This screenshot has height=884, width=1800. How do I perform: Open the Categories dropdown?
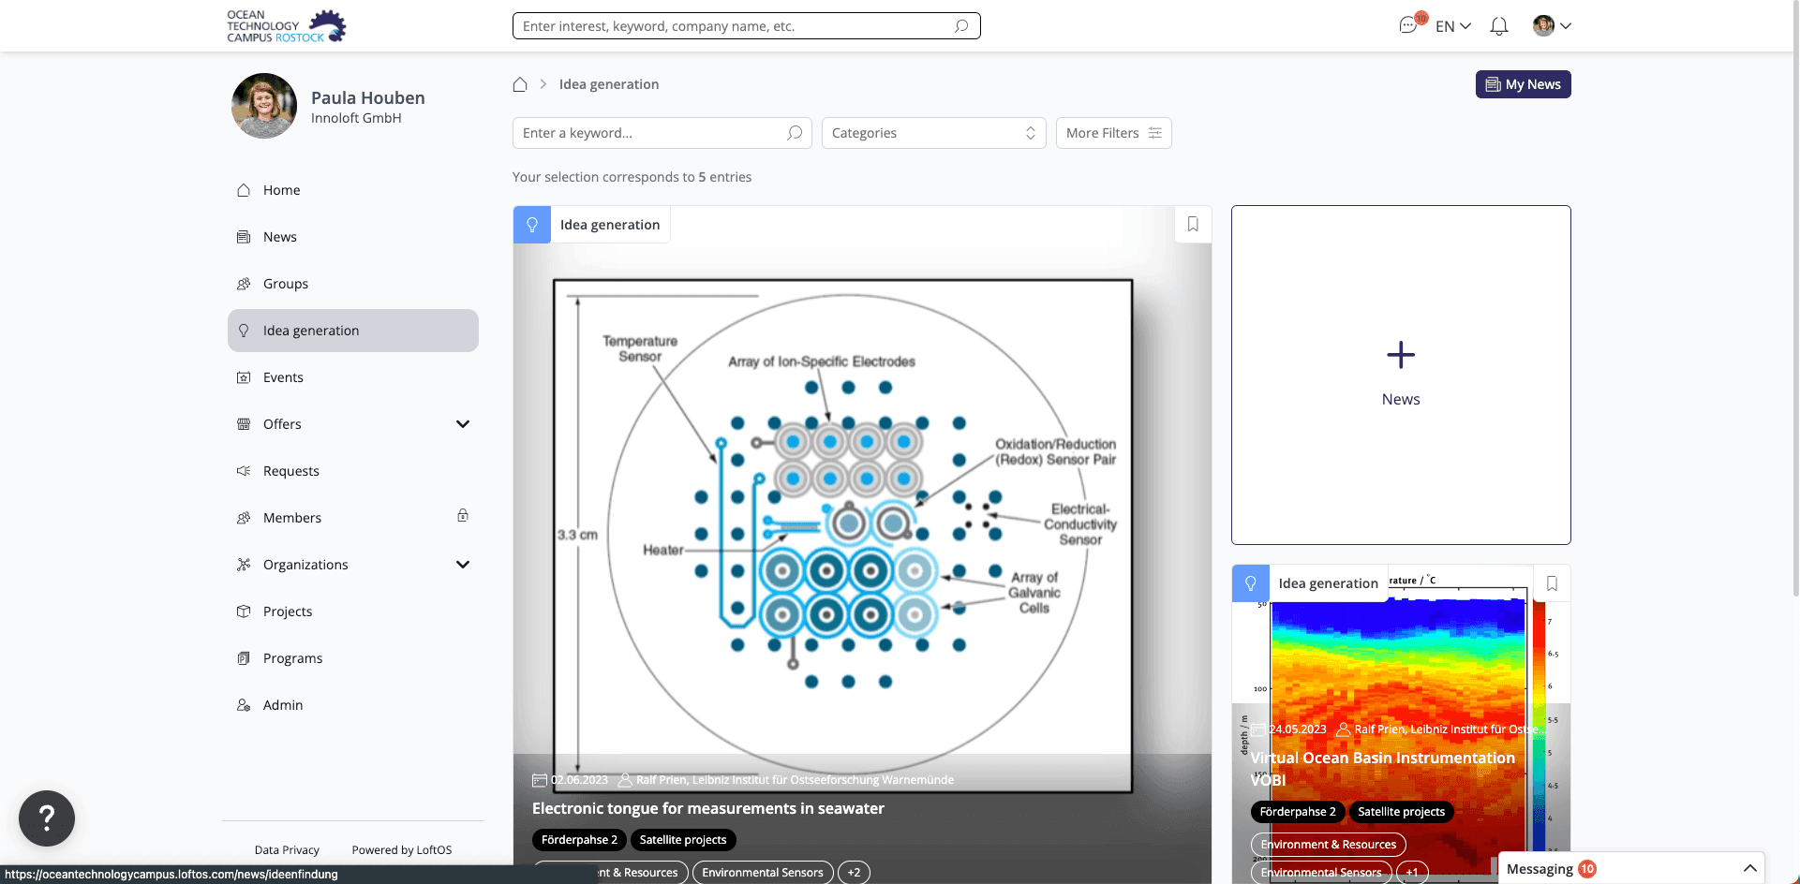pyautogui.click(x=933, y=133)
